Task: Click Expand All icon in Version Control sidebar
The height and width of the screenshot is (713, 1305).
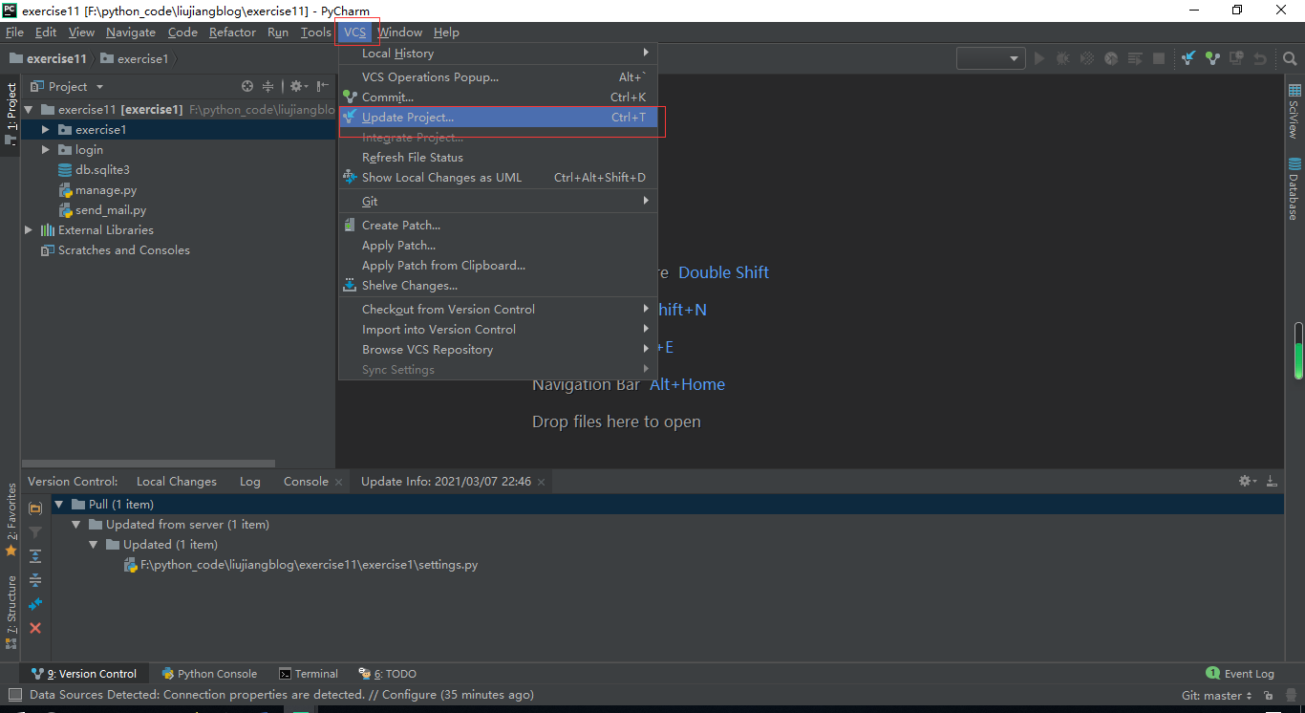Action: pos(35,556)
